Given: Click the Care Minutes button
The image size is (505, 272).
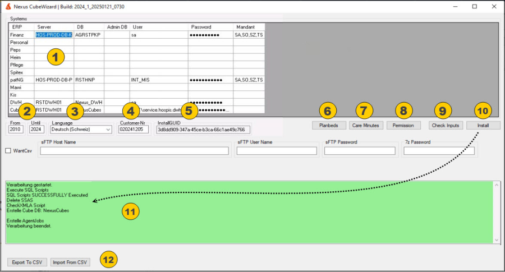Looking at the screenshot, I should 366,126.
